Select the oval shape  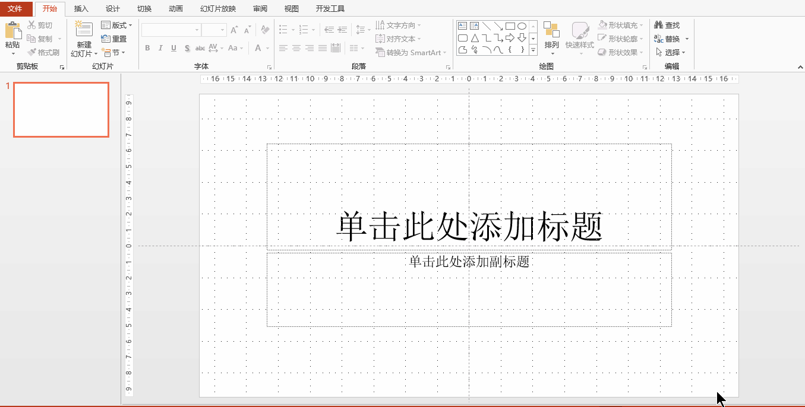pyautogui.click(x=522, y=26)
